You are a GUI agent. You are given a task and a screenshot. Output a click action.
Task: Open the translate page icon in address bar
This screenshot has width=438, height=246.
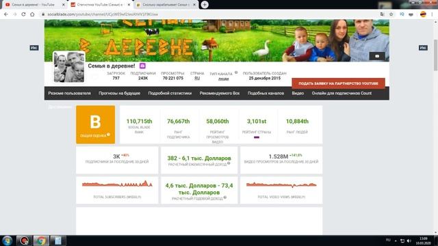382,14
